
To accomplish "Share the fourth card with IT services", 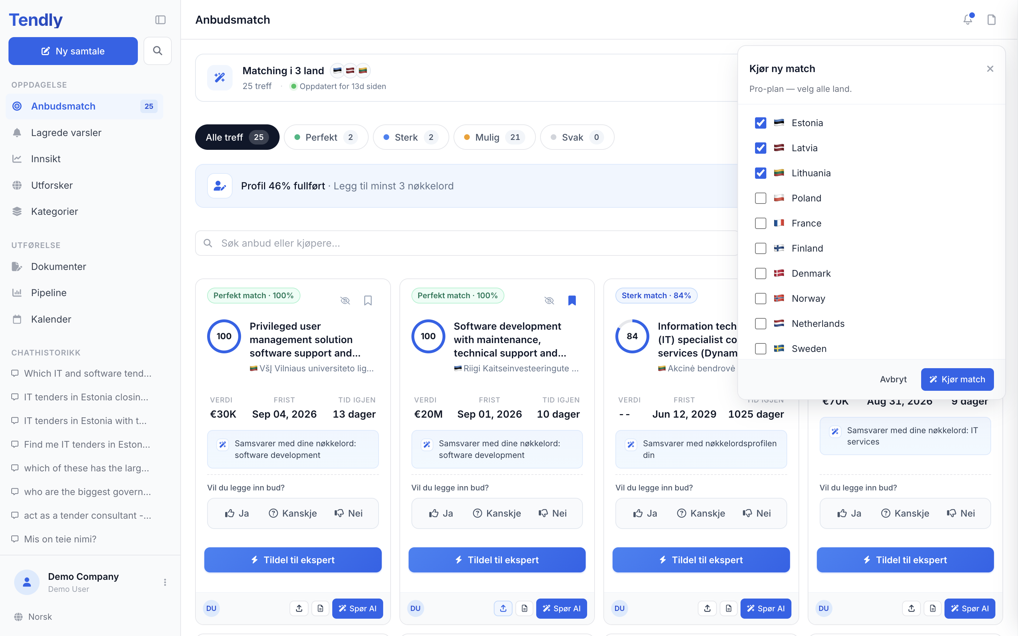I will tap(911, 608).
